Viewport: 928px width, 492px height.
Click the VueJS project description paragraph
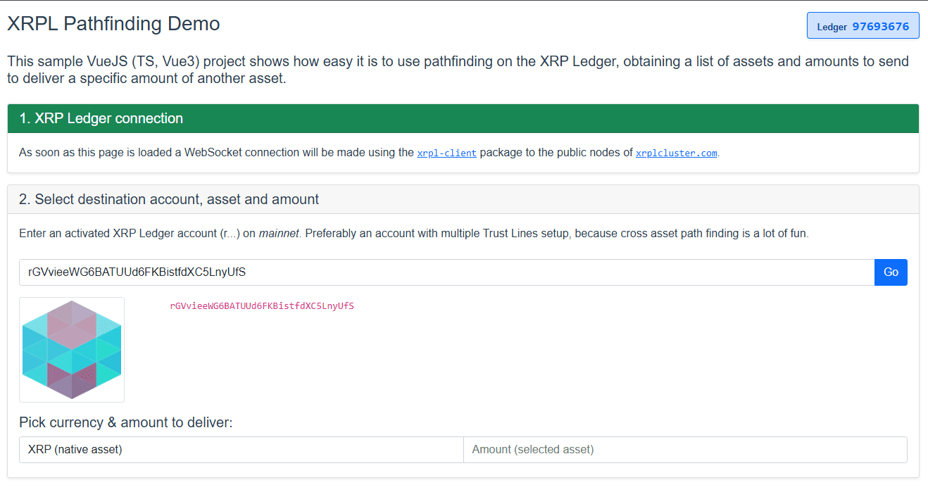coord(458,70)
